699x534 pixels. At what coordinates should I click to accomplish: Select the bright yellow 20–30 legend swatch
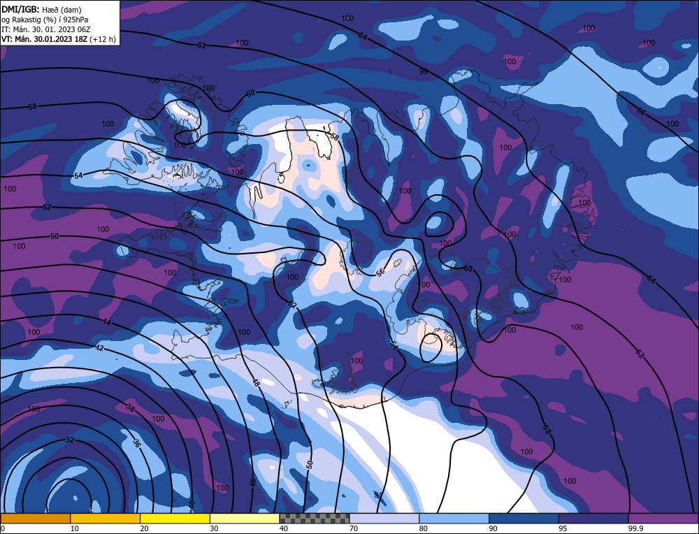click(x=175, y=518)
